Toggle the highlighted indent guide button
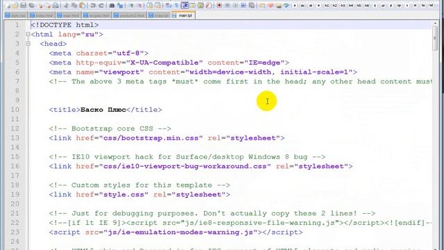This screenshot has width=444, height=250. click(185, 6)
